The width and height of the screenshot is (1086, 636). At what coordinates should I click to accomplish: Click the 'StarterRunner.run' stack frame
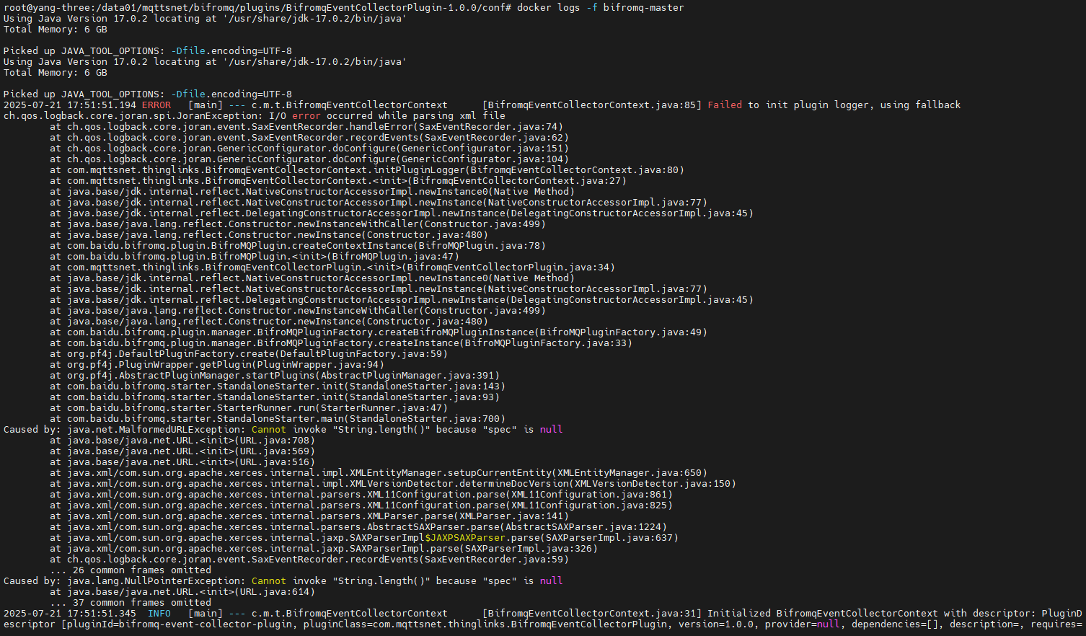[249, 408]
